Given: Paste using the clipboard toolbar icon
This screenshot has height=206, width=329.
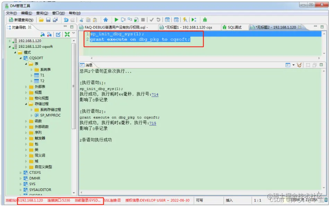Looking at the screenshot, I should (95, 20).
